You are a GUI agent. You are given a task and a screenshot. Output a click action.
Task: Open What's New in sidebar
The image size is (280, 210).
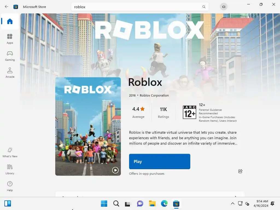pyautogui.click(x=10, y=153)
